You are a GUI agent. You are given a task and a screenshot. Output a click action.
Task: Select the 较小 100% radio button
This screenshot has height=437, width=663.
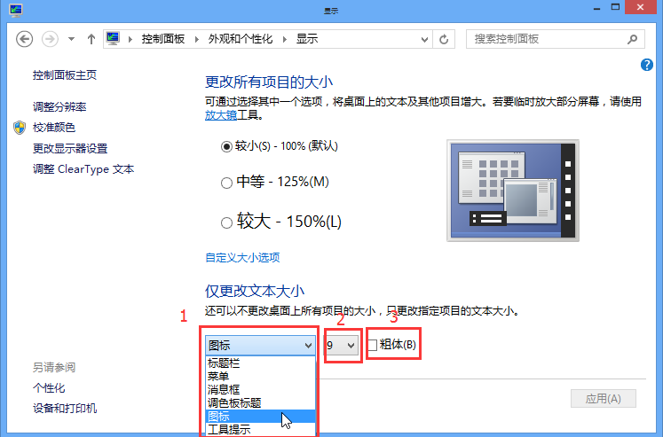[226, 145]
